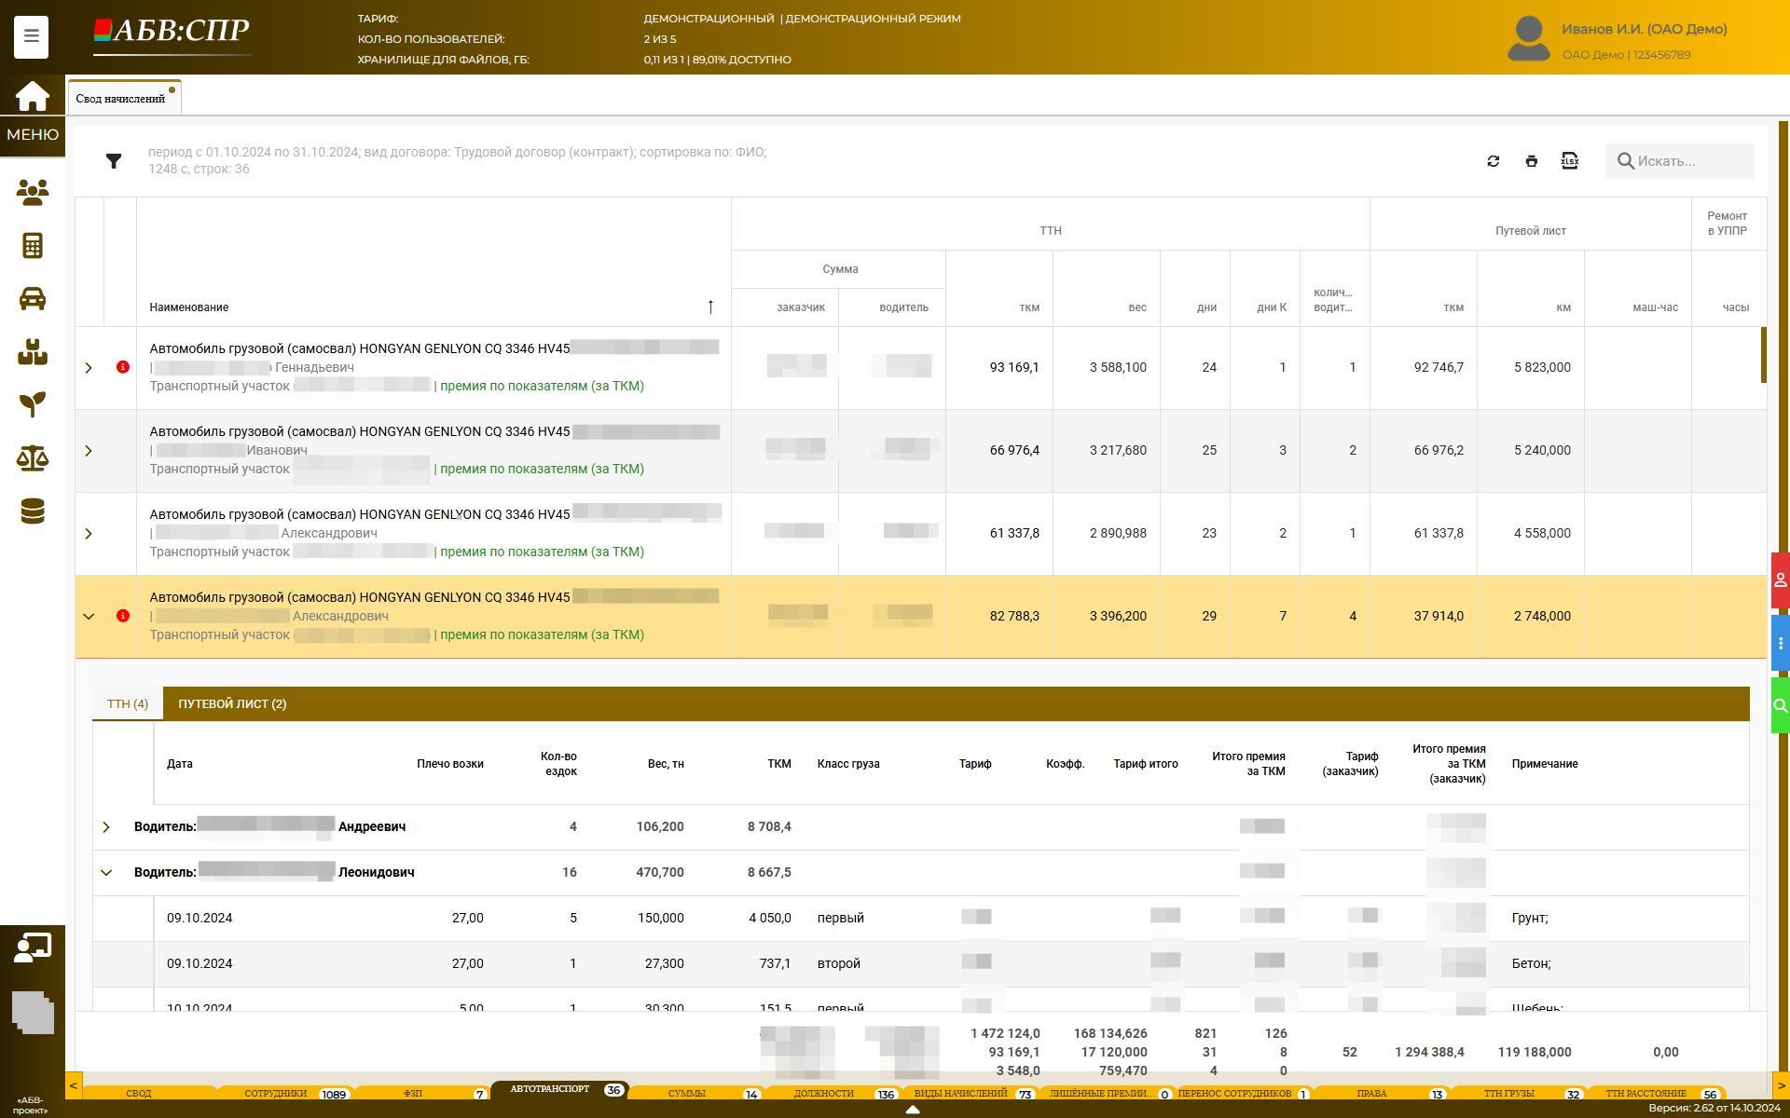The width and height of the screenshot is (1790, 1118).
Task: Open the АВТОТРАНСПОРТ bottom tab
Action: (x=559, y=1089)
